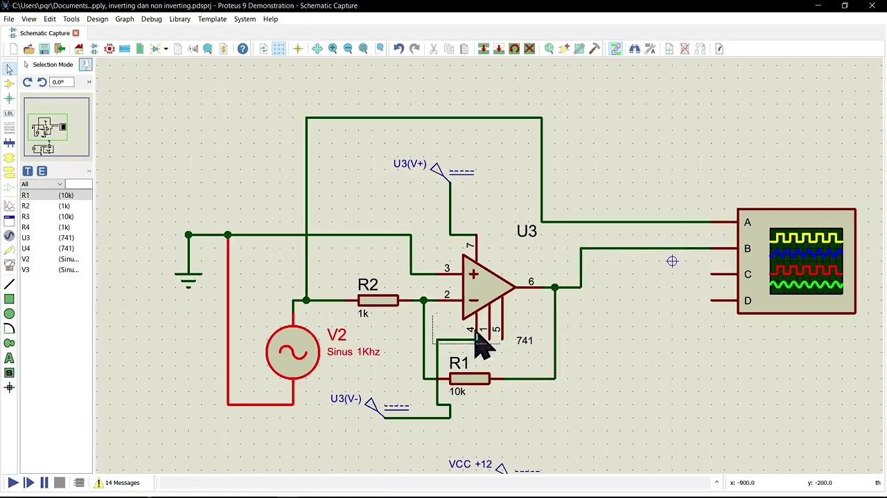Select R1 (10k) in the device list

click(x=56, y=196)
